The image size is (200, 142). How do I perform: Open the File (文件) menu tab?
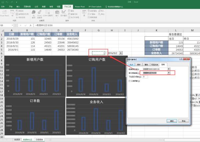point(3,7)
